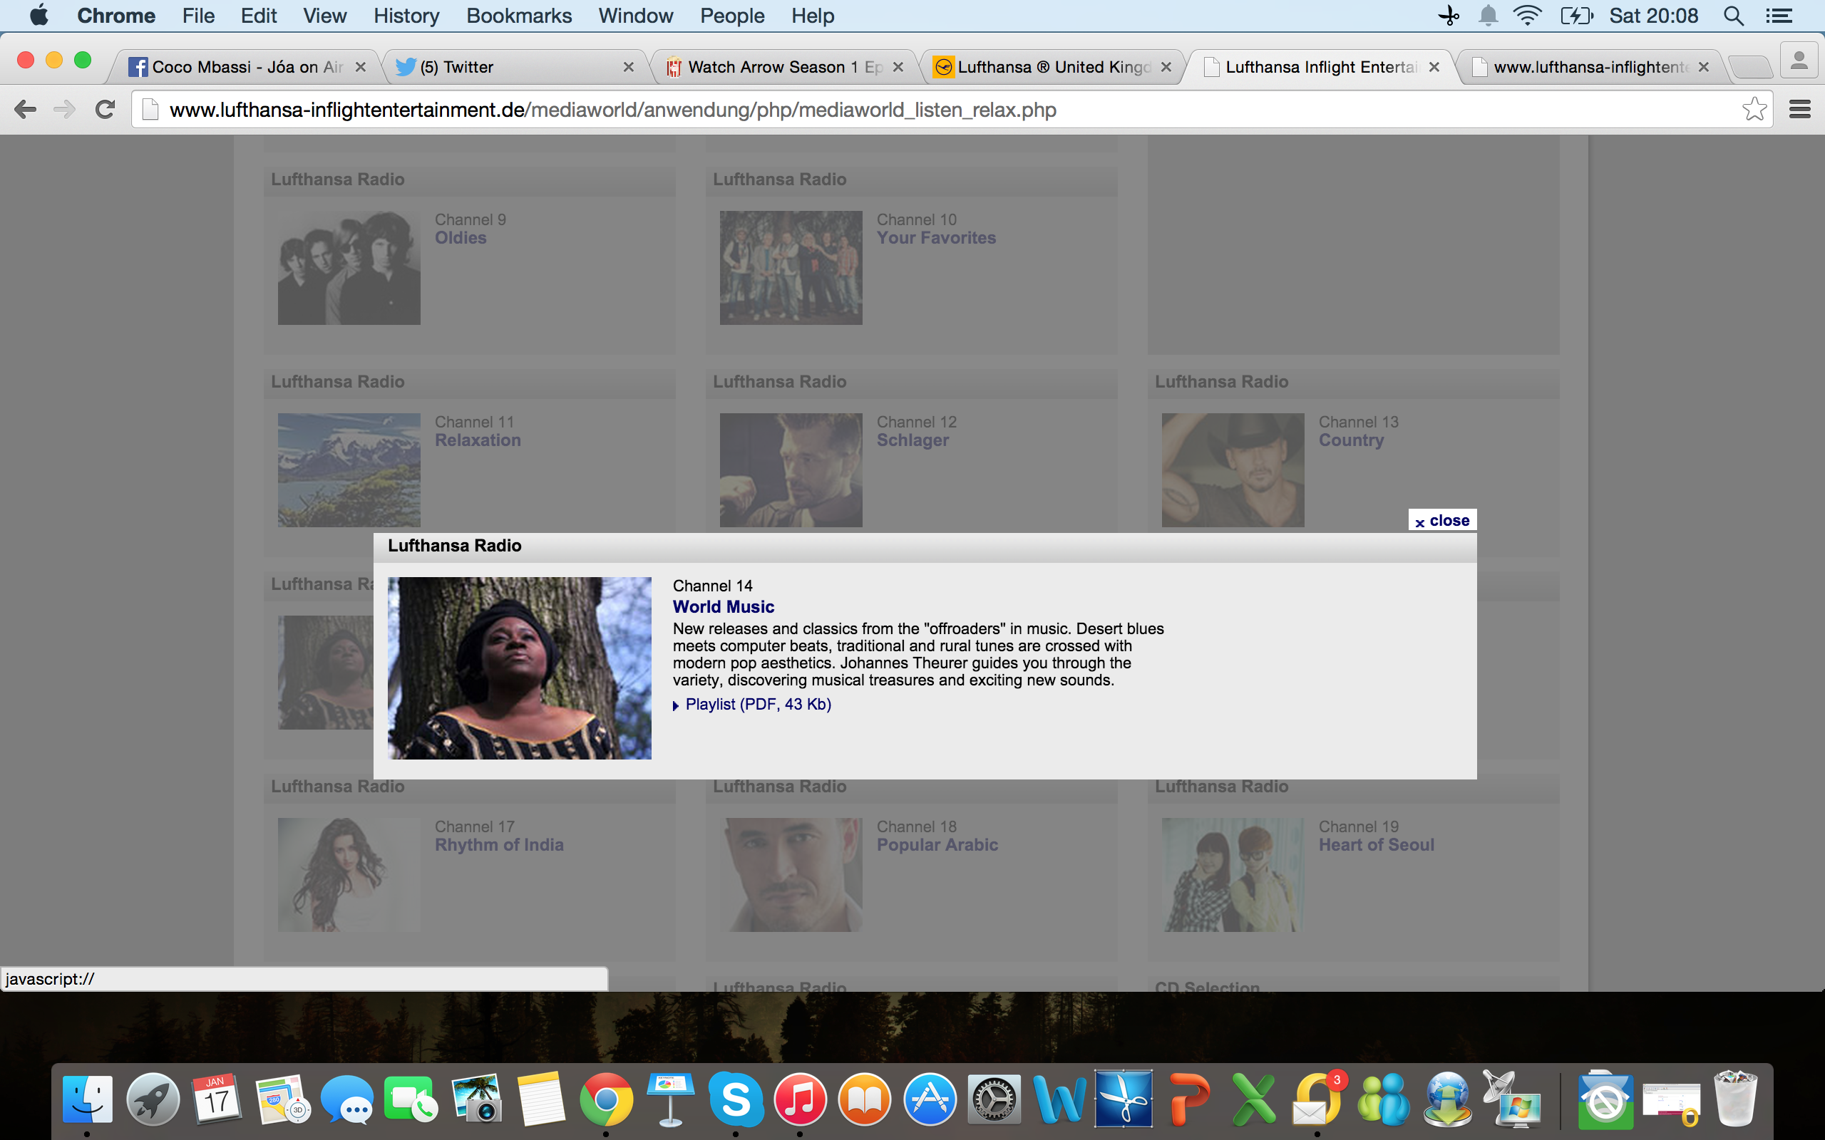Open the Chrome application menu
This screenshot has height=1140, width=1825.
coord(116,16)
